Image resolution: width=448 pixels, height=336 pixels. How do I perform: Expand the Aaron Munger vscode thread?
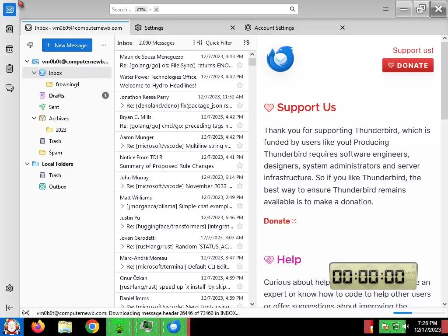point(122,146)
